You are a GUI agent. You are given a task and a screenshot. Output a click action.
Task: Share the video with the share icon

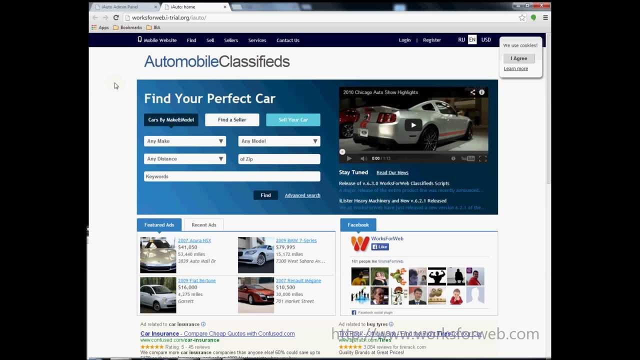click(472, 92)
